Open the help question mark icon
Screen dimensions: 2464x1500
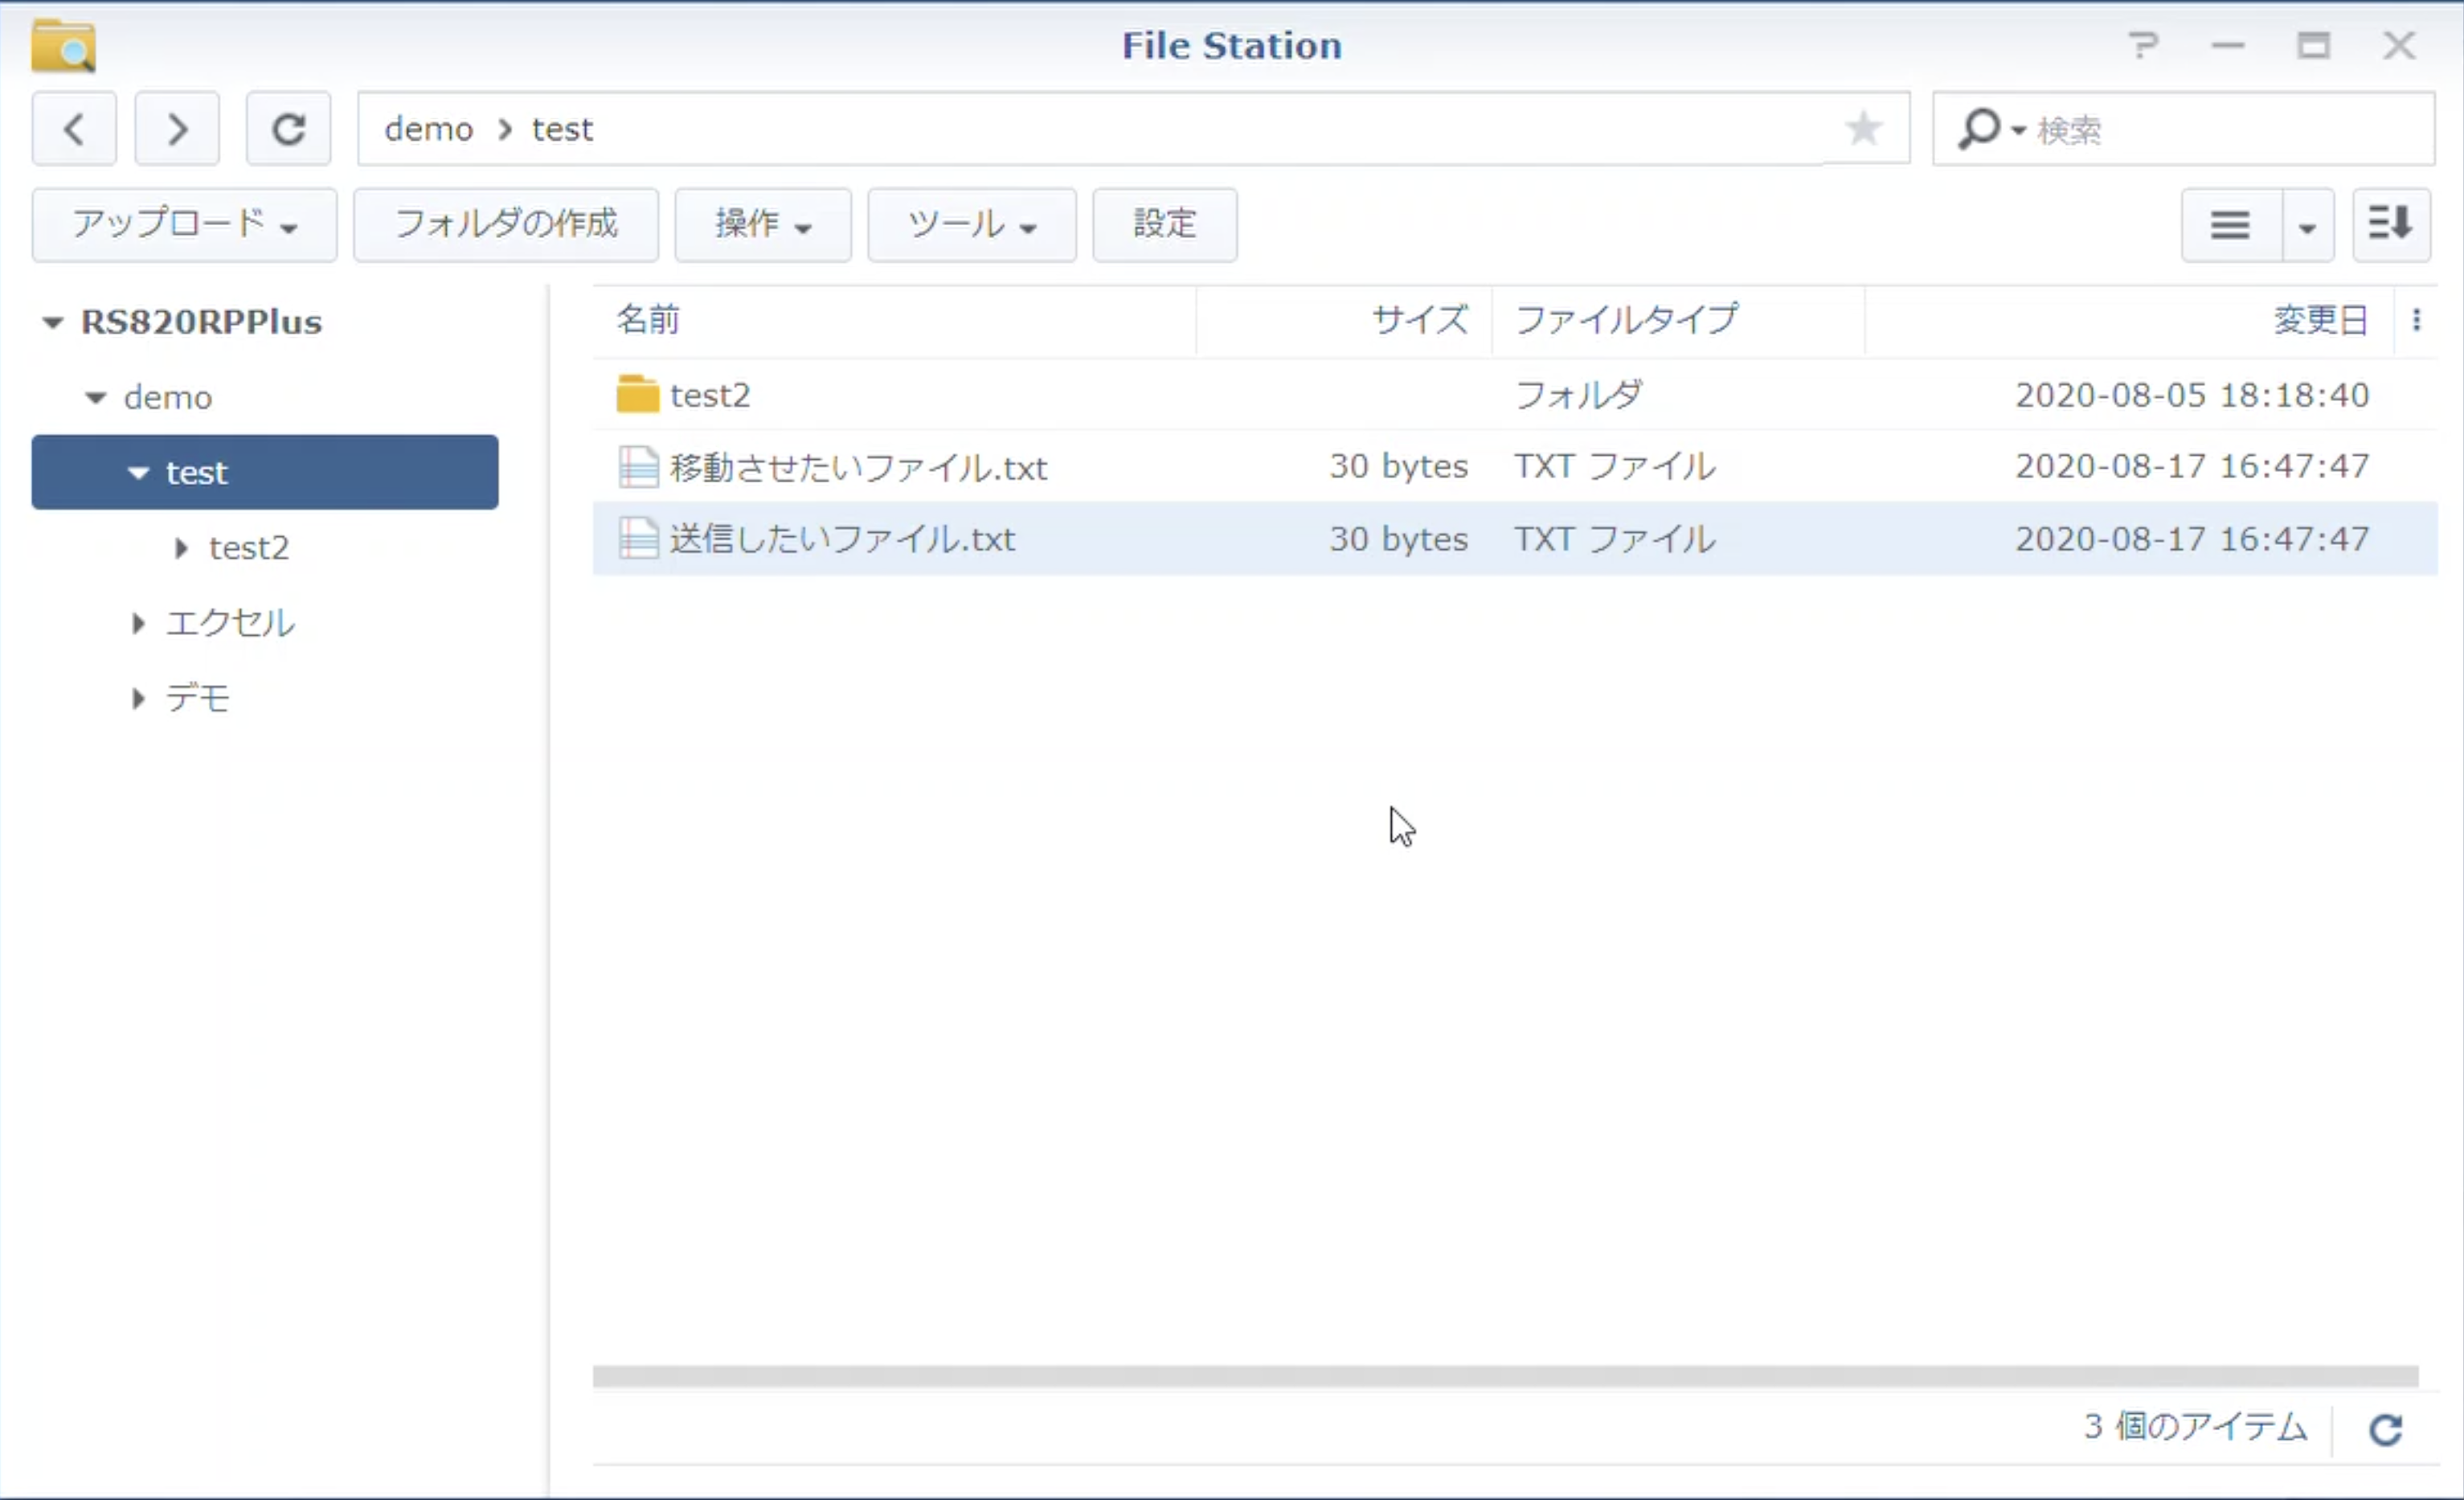[x=2143, y=45]
